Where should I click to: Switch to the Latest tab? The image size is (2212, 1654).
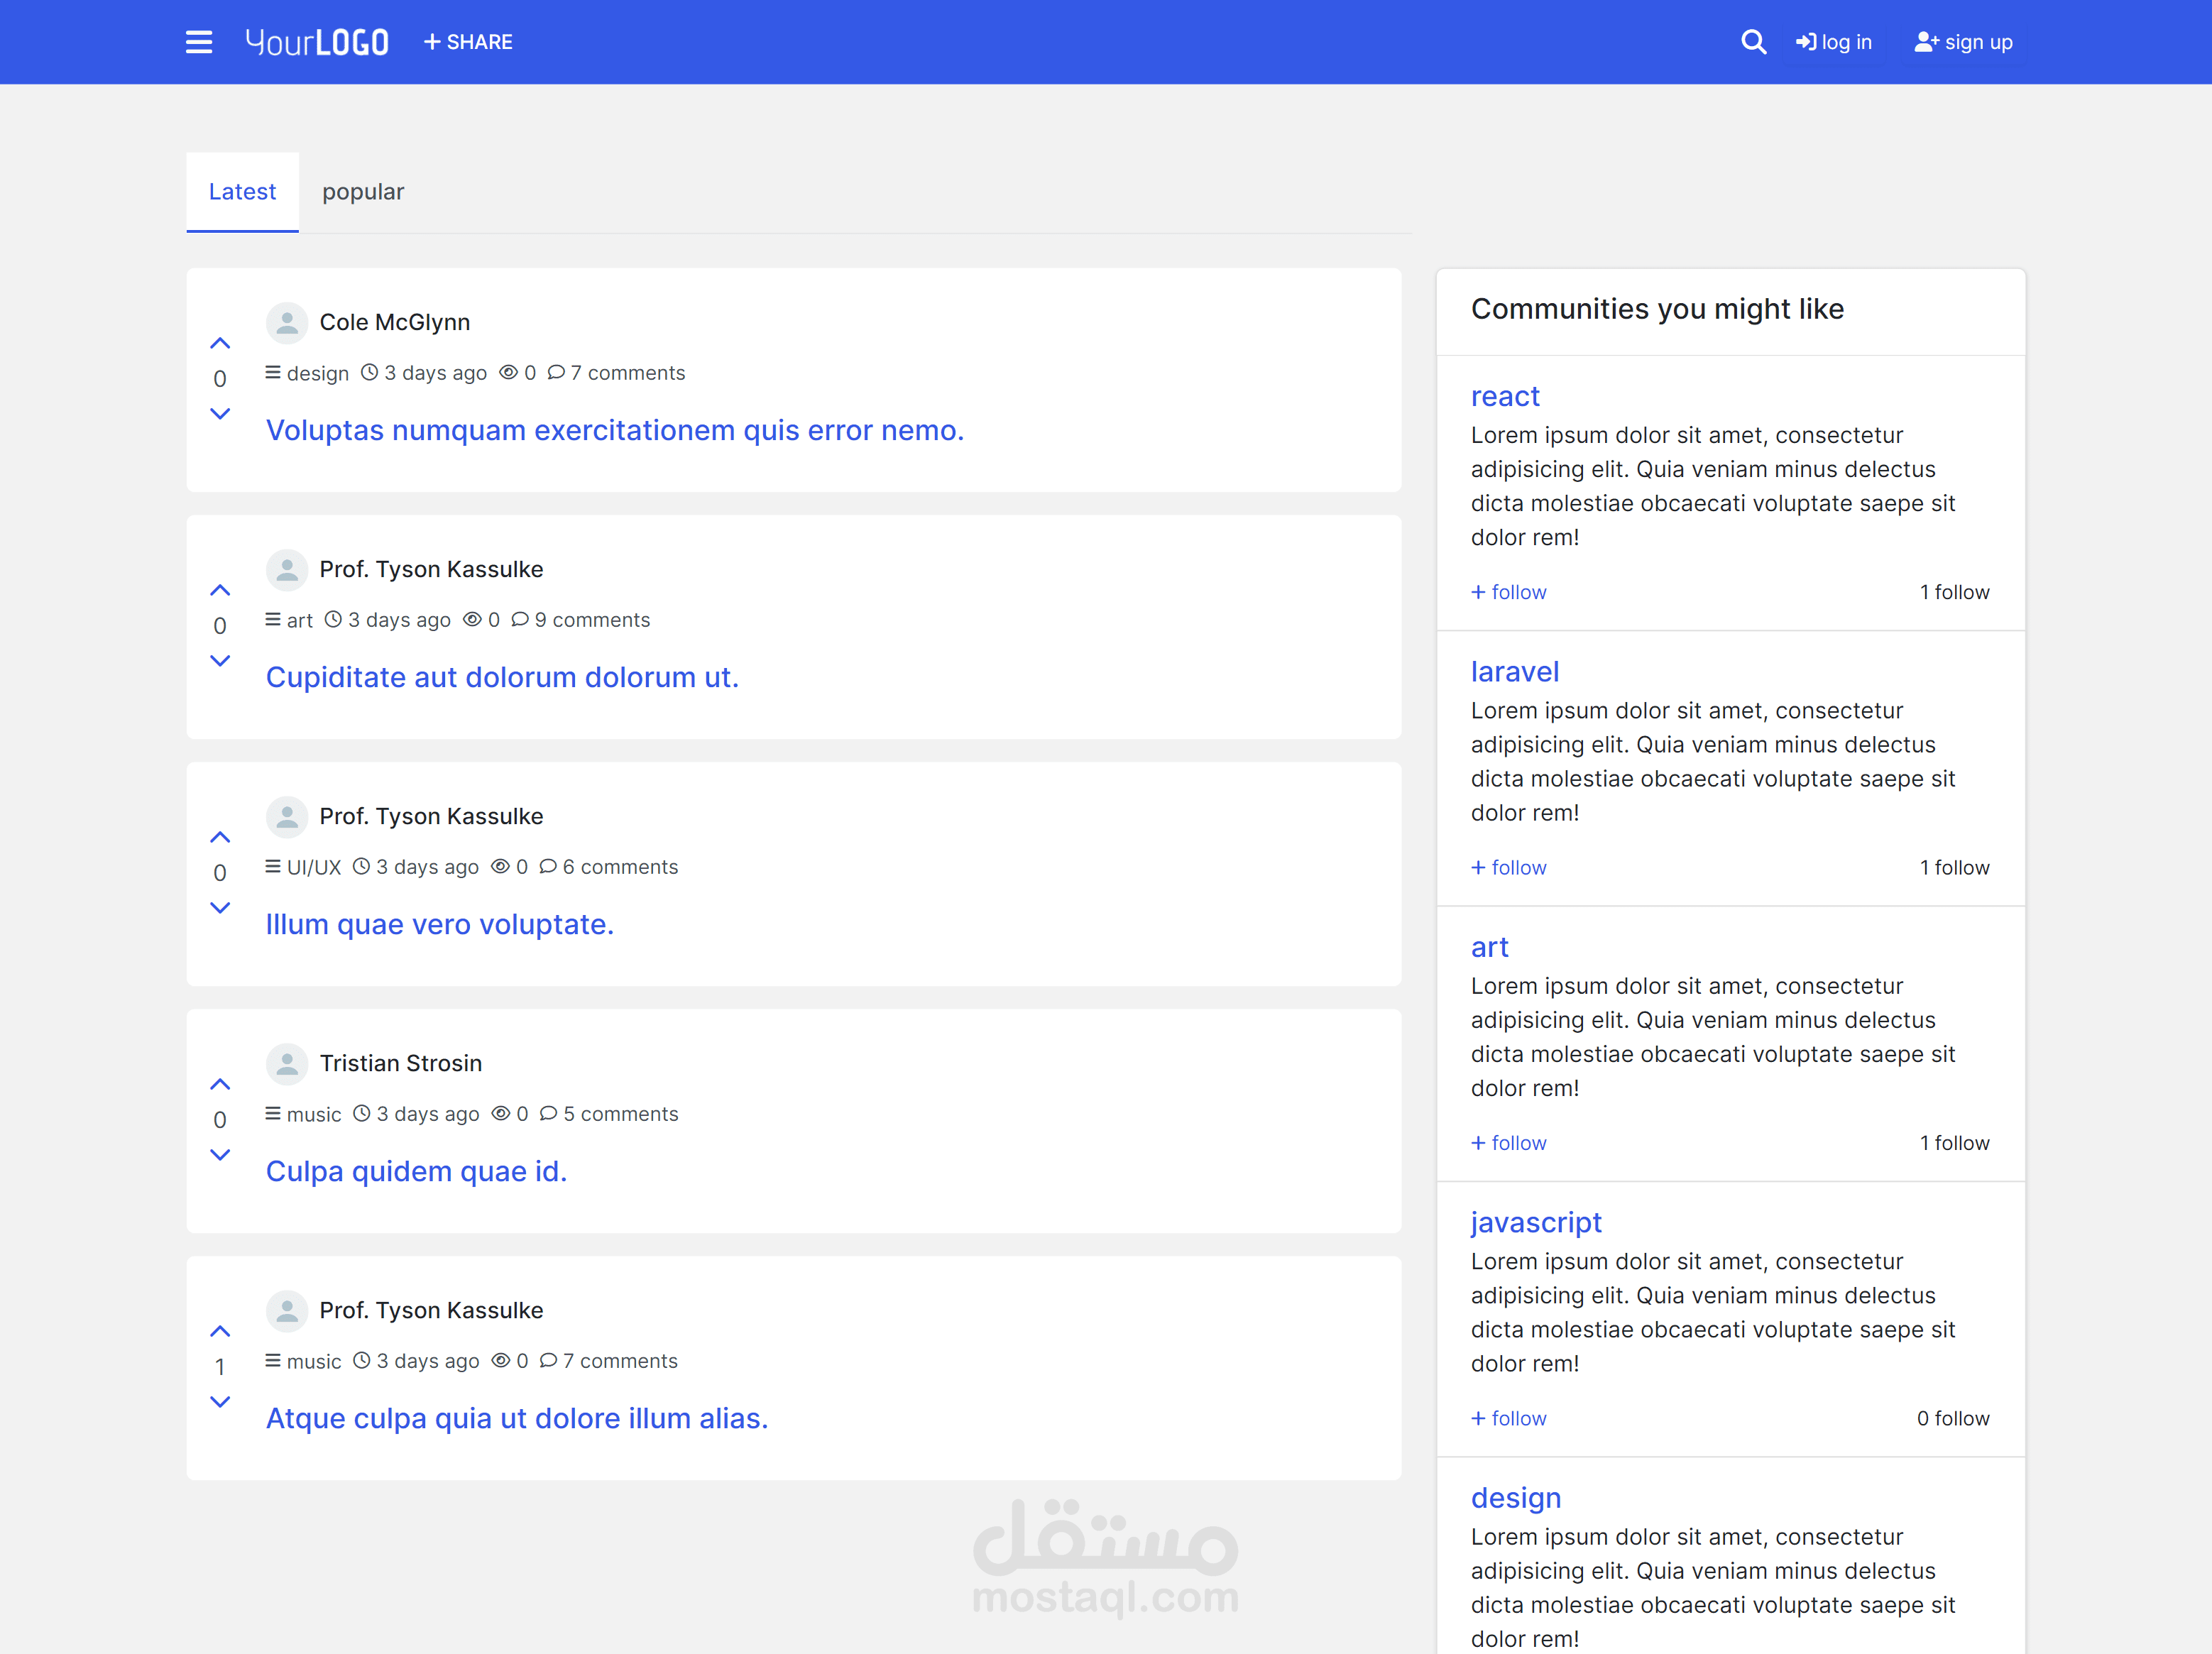tap(242, 192)
